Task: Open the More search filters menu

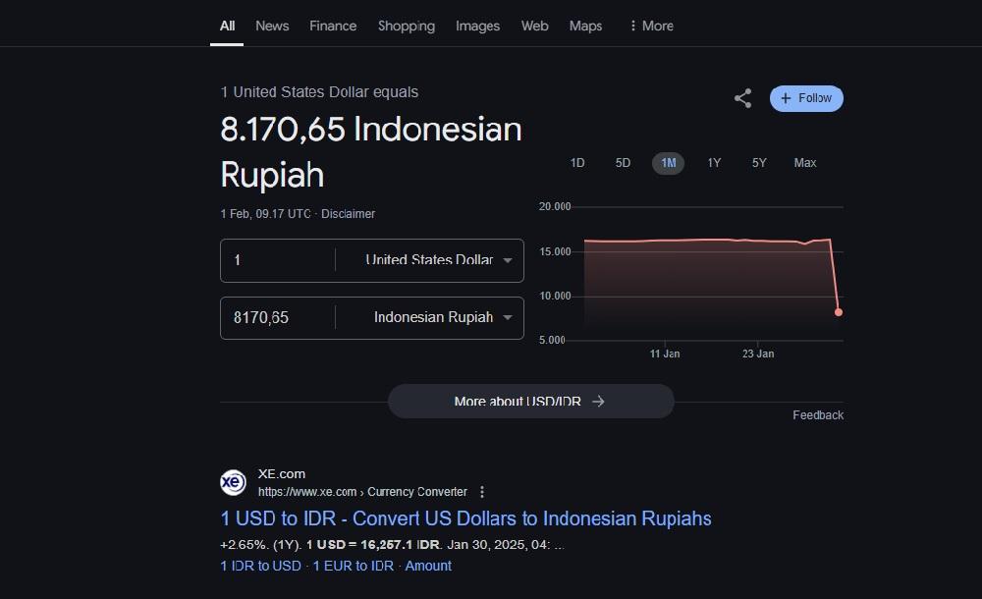Action: (651, 26)
